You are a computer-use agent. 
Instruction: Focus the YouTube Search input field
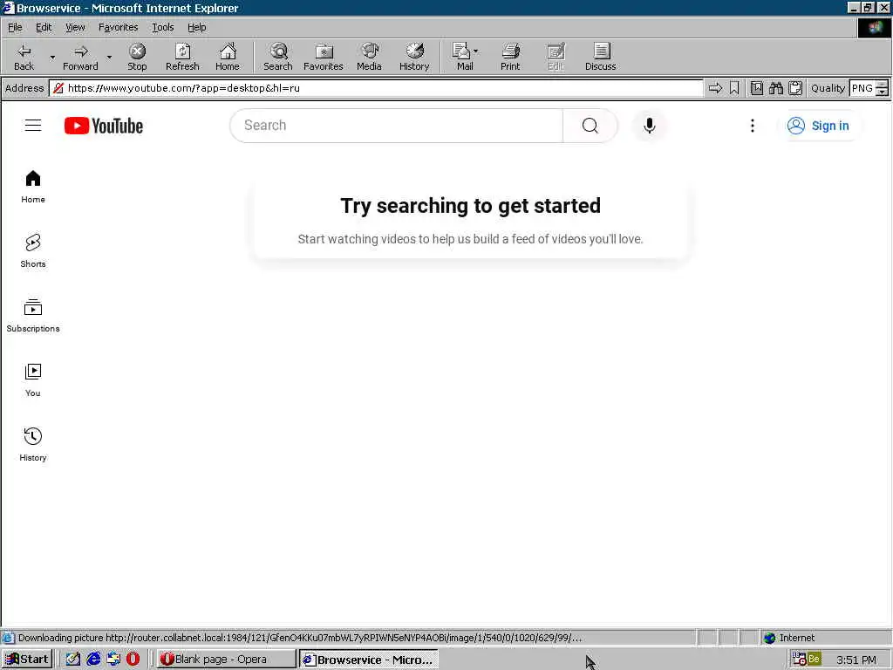(x=397, y=126)
